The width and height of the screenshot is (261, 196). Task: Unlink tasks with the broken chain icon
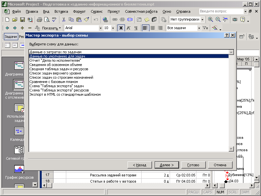(122, 20)
